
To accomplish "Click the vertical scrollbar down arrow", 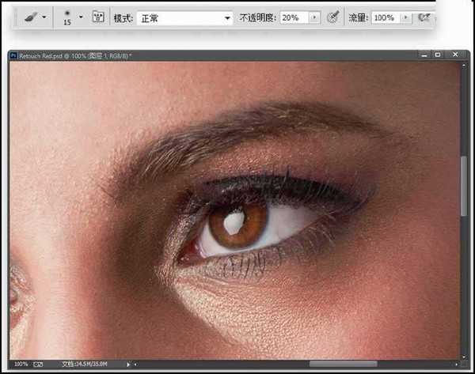I will click(463, 357).
